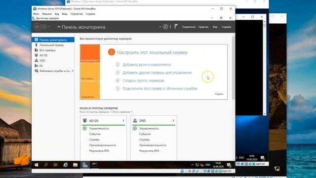The width and height of the screenshot is (316, 178).
Task: Click Подключить этот сервер к облачным службам
Action: tap(160, 89)
